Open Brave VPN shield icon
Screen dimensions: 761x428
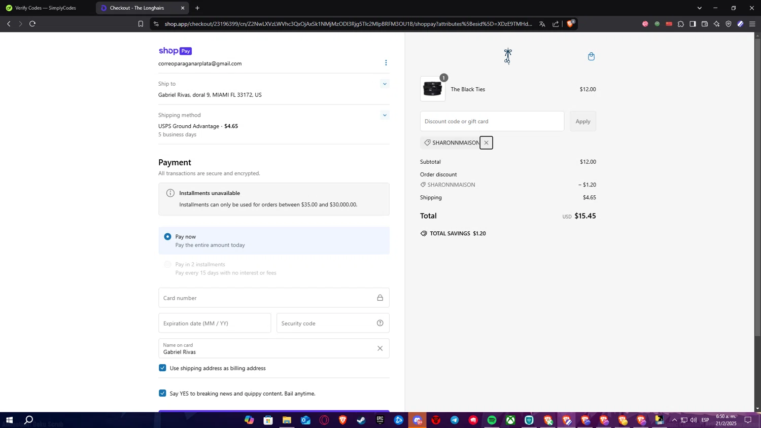pyautogui.click(x=729, y=24)
